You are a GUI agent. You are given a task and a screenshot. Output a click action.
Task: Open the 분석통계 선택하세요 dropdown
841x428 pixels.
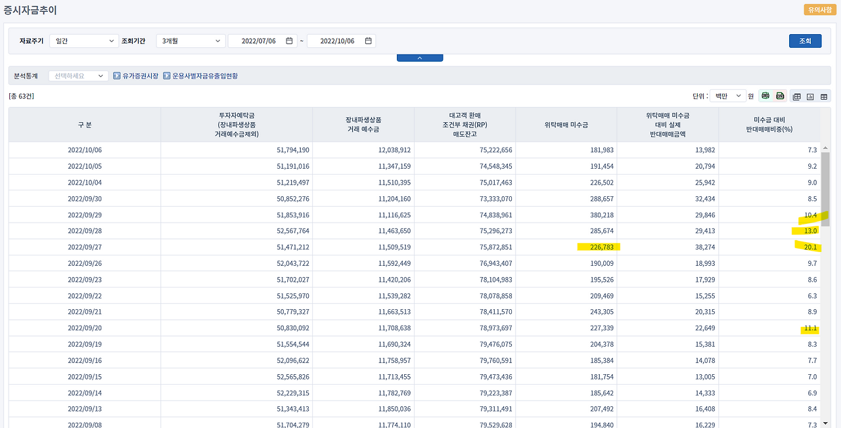coord(78,76)
